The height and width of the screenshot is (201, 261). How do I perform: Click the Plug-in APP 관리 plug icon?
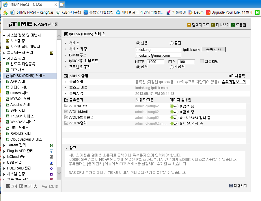click(x=51, y=151)
